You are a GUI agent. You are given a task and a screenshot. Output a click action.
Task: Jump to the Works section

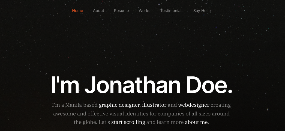pos(145,11)
